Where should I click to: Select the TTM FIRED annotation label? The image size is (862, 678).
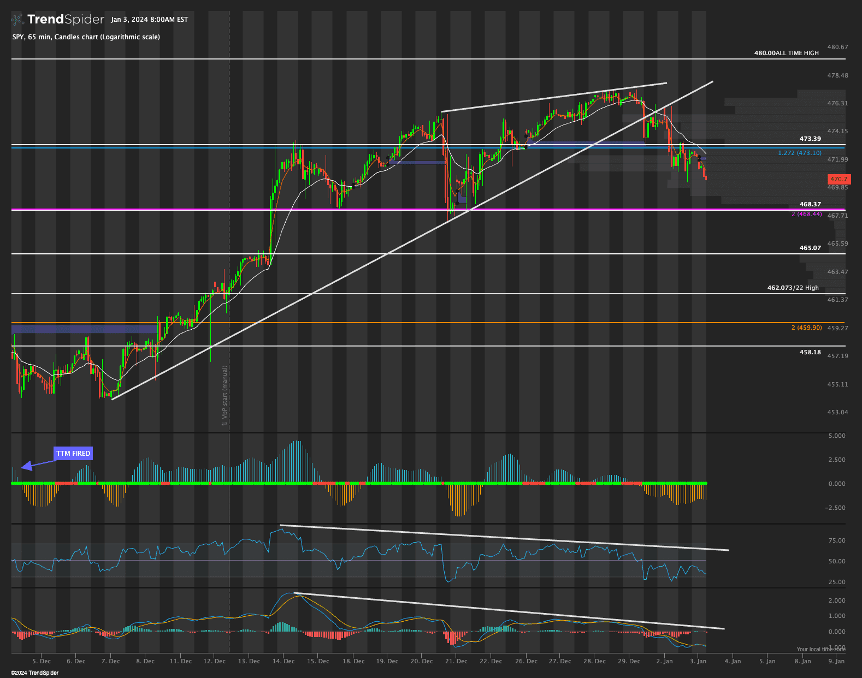pos(73,454)
